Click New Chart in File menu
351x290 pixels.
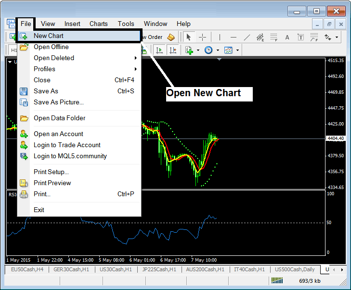tap(79, 36)
